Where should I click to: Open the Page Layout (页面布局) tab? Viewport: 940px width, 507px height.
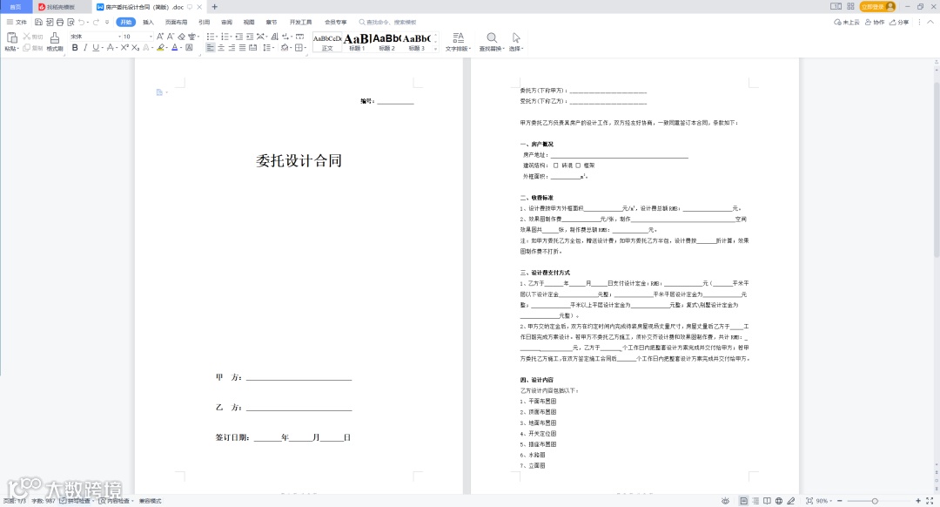coord(176,22)
